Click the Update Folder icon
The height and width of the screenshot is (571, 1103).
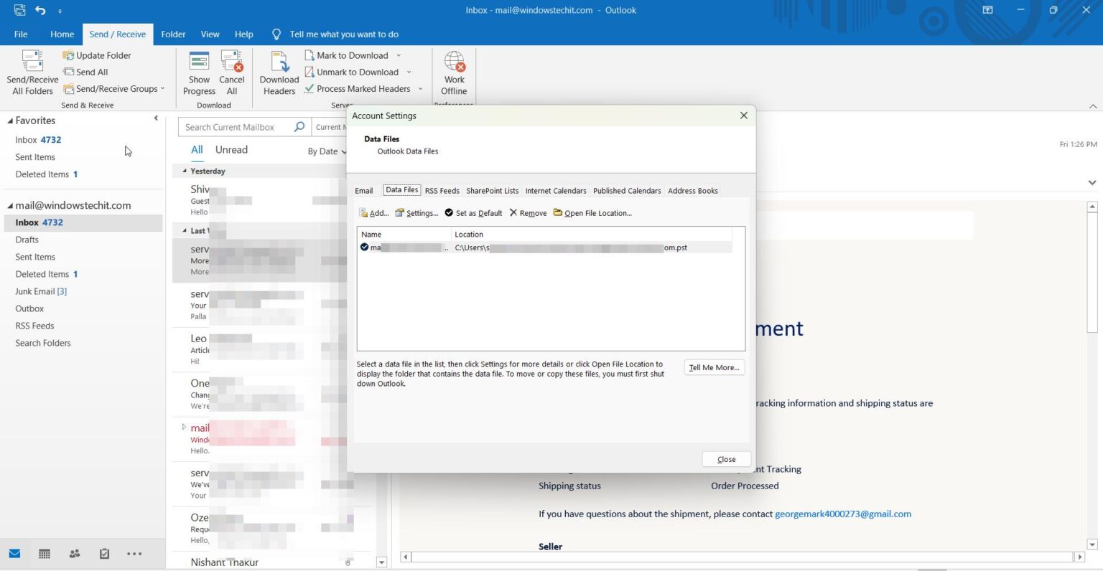click(68, 55)
